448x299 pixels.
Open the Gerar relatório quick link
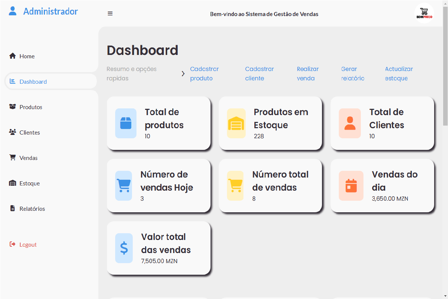click(352, 74)
